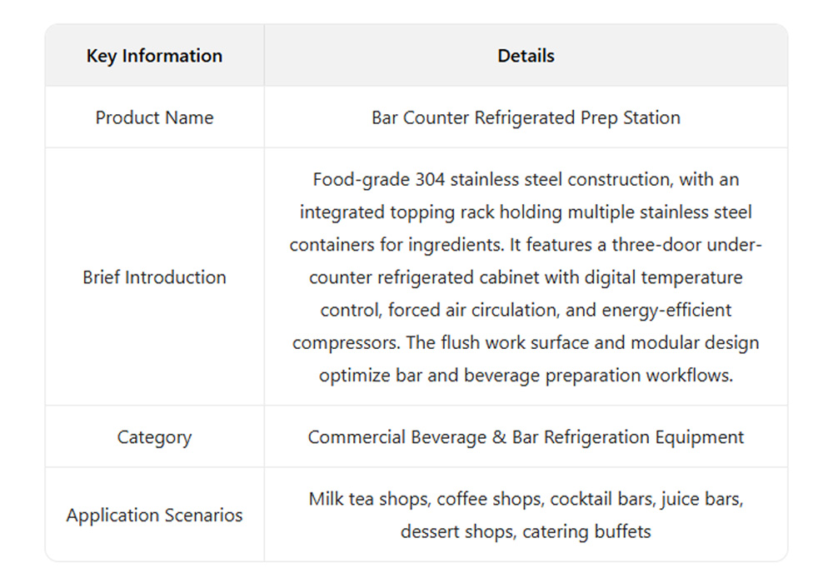The width and height of the screenshot is (833, 583).
Task: Select the "Brief Introduction" row label
Action: point(154,277)
